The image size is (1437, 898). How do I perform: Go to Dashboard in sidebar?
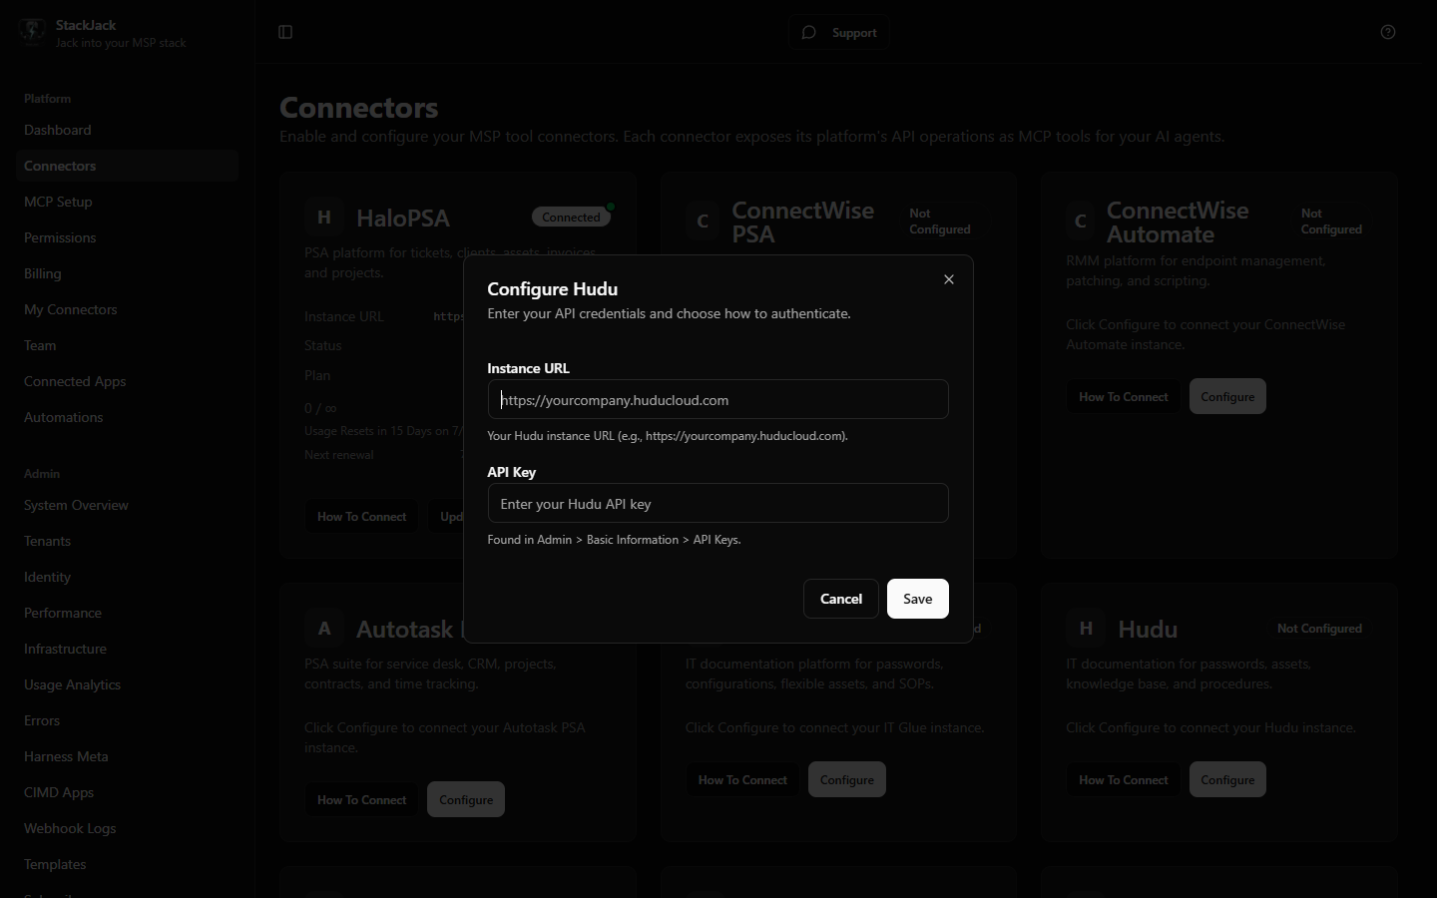127,130
